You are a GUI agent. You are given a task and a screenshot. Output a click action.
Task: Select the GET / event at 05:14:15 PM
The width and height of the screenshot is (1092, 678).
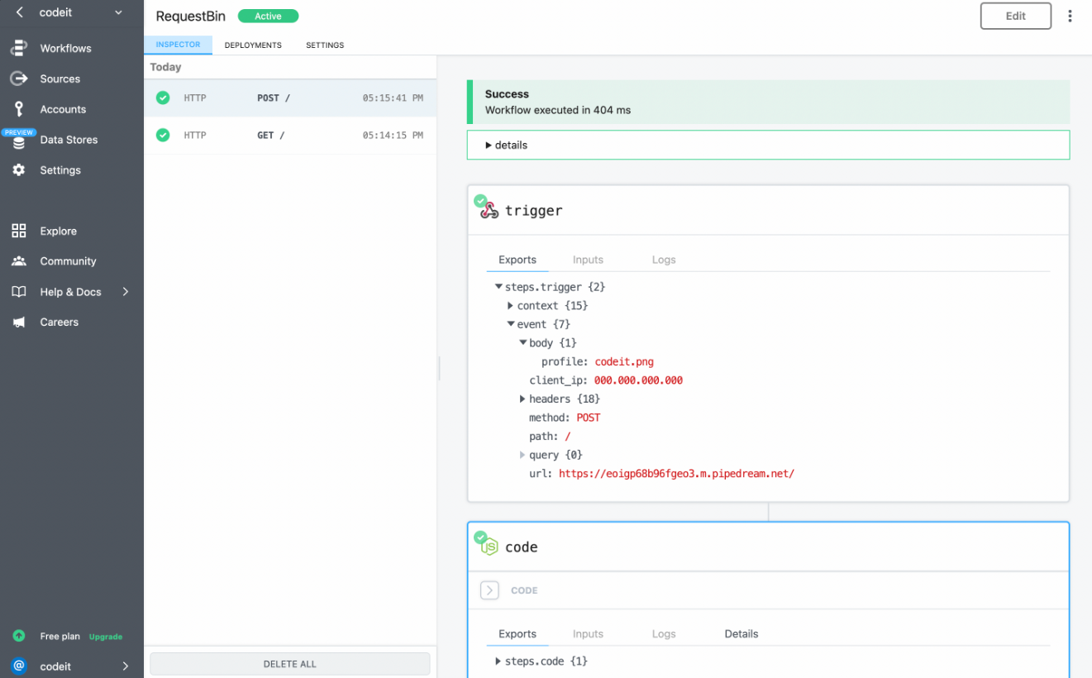[290, 135]
